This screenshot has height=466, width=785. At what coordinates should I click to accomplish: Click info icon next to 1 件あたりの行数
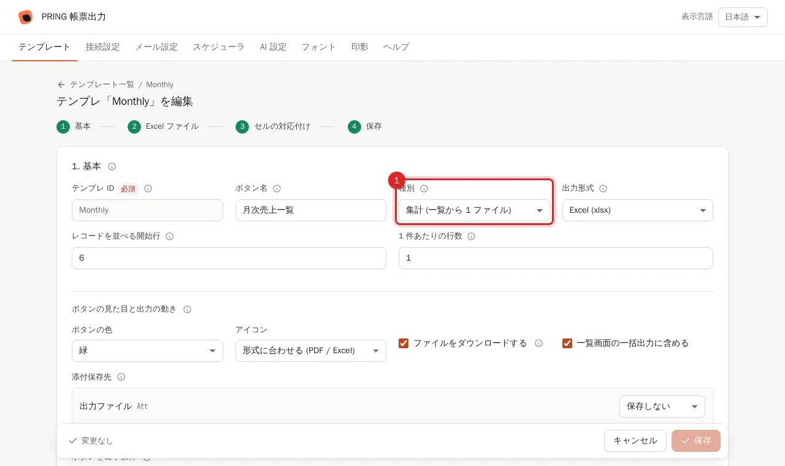(472, 237)
